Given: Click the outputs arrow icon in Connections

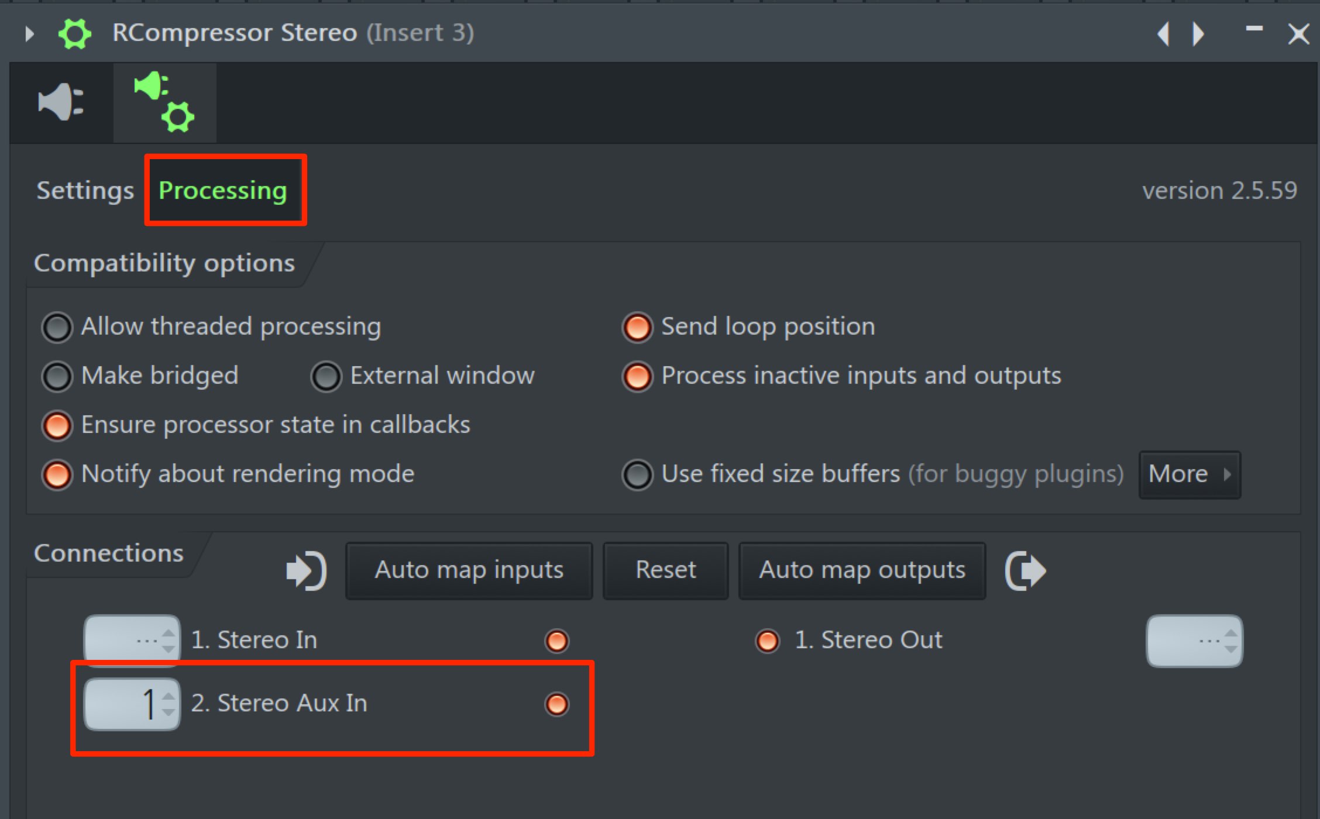Looking at the screenshot, I should click(1026, 570).
